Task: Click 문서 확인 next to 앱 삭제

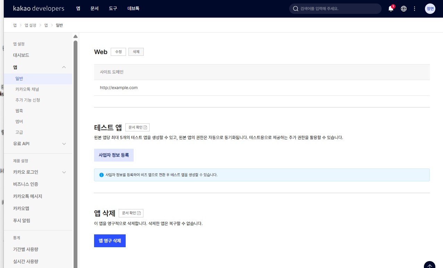Action: [131, 213]
